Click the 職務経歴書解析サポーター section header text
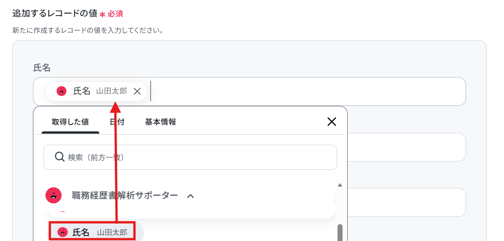Screen dimensions: 504x241 (125, 195)
